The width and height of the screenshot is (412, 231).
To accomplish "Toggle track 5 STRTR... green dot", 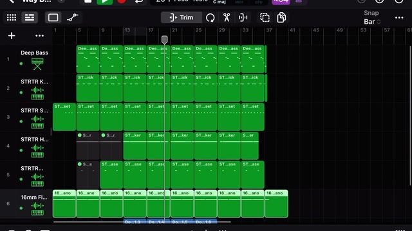I will click(x=21, y=180).
